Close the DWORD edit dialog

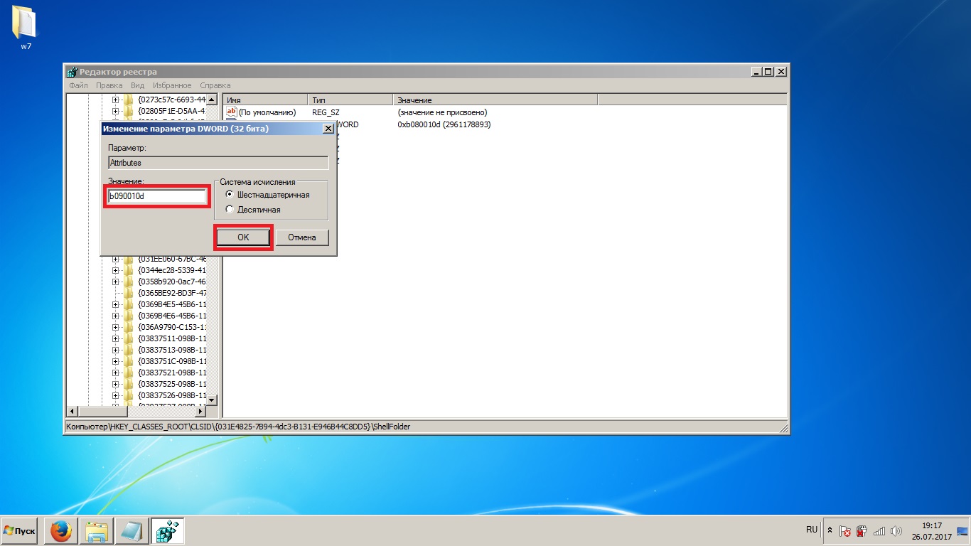(328, 129)
